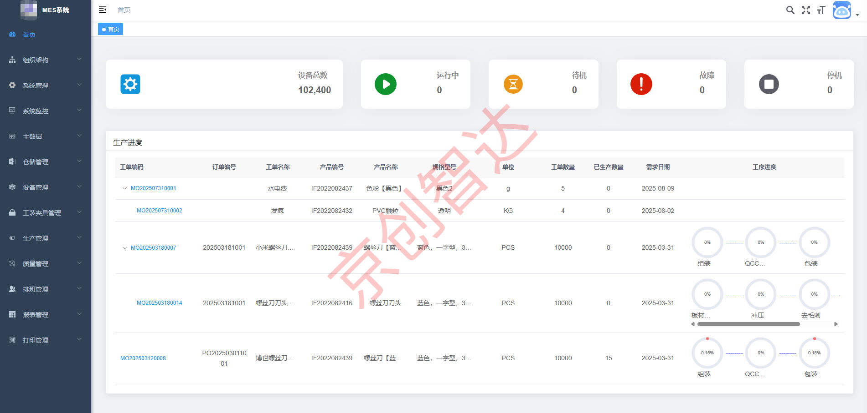Select the 设备总数 gear icon card
This screenshot has width=867, height=413.
pyautogui.click(x=130, y=84)
